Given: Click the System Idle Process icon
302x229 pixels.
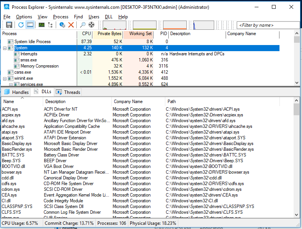Looking at the screenshot, I should [x=10, y=42].
